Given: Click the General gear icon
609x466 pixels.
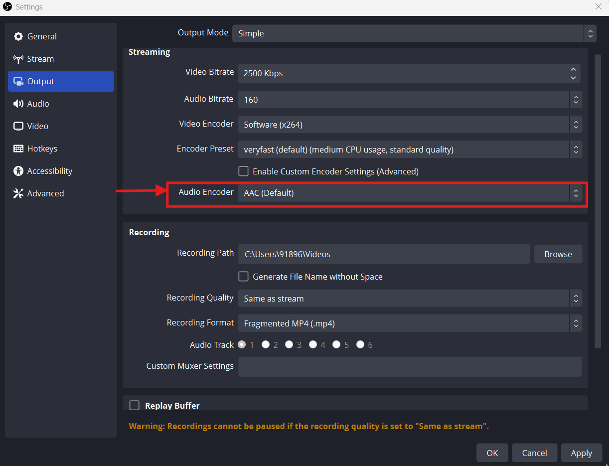Looking at the screenshot, I should [x=18, y=36].
